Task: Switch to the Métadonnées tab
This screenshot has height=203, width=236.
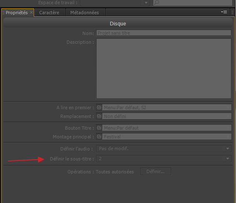Action: coord(84,13)
